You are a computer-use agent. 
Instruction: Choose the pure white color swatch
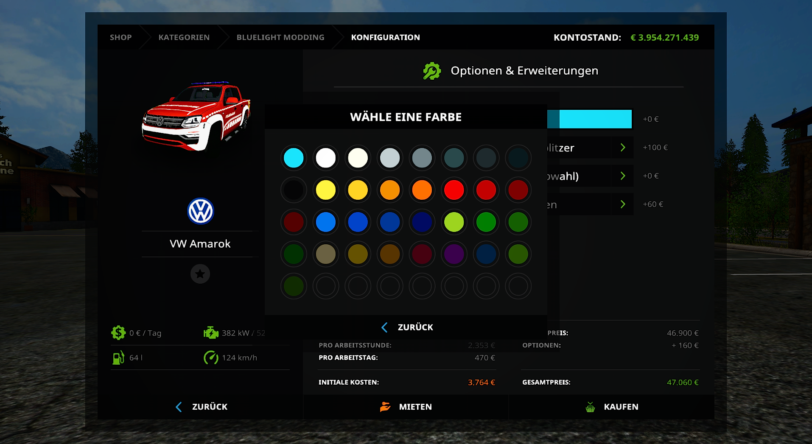tap(326, 158)
